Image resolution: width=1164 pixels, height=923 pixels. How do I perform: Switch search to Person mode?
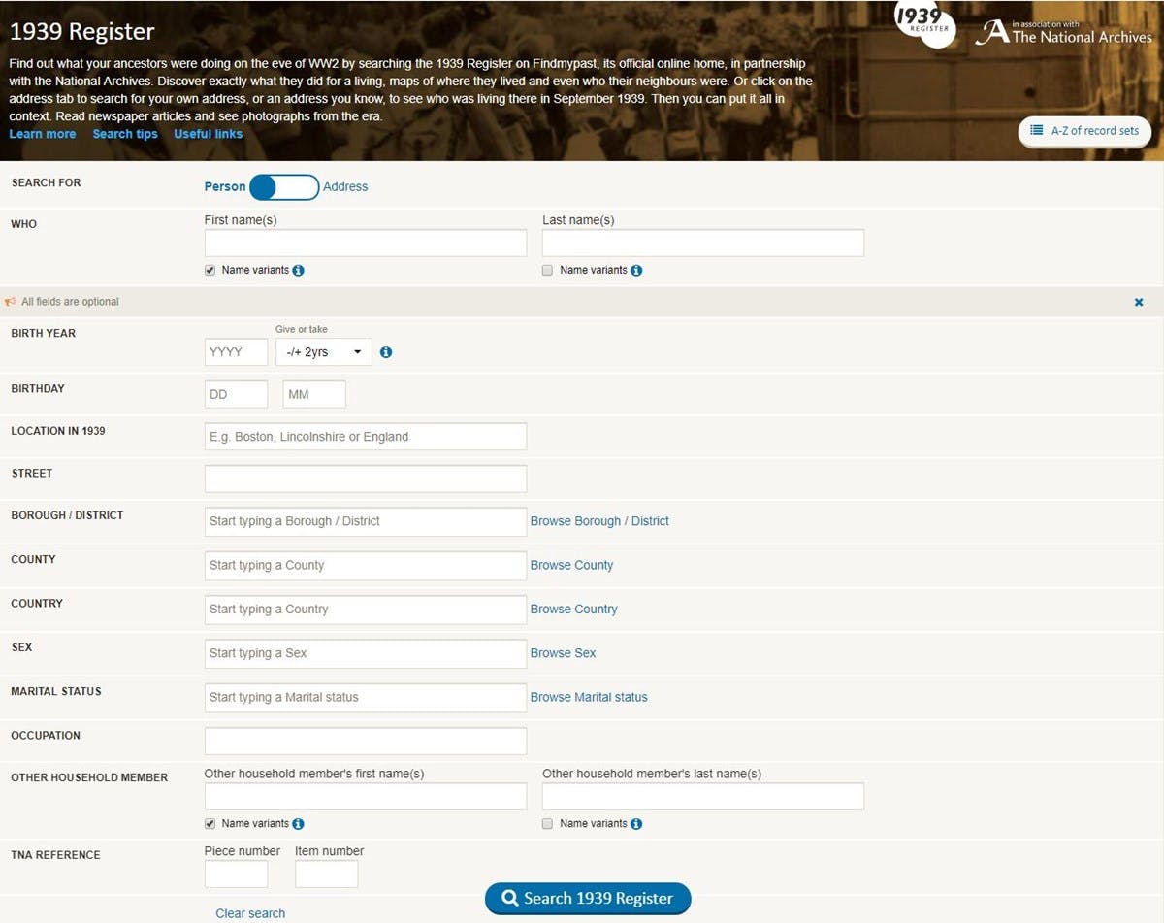[x=225, y=187]
